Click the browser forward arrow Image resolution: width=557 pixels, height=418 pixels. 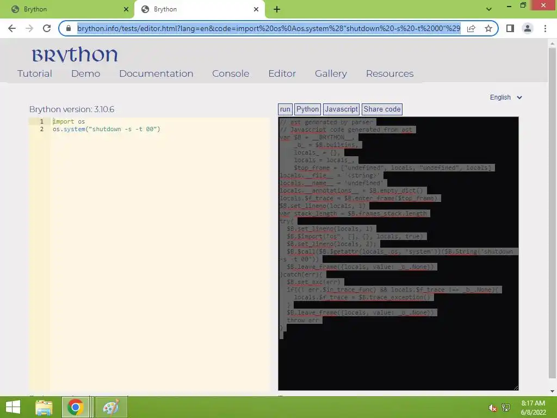[x=29, y=28]
